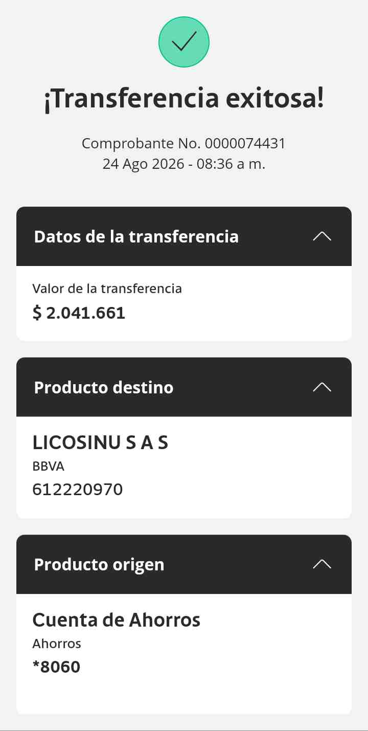Click the Cuenta de Ahorros title
Viewport: 368px width, 731px height.
(117, 620)
